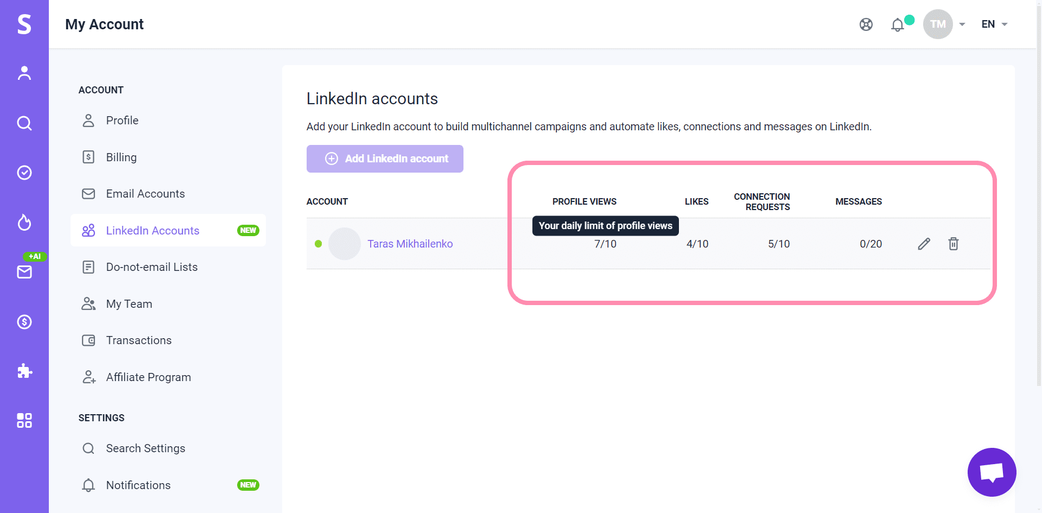Viewport: 1042px width, 513px height.
Task: Open the live chat bubble widget
Action: click(992, 472)
